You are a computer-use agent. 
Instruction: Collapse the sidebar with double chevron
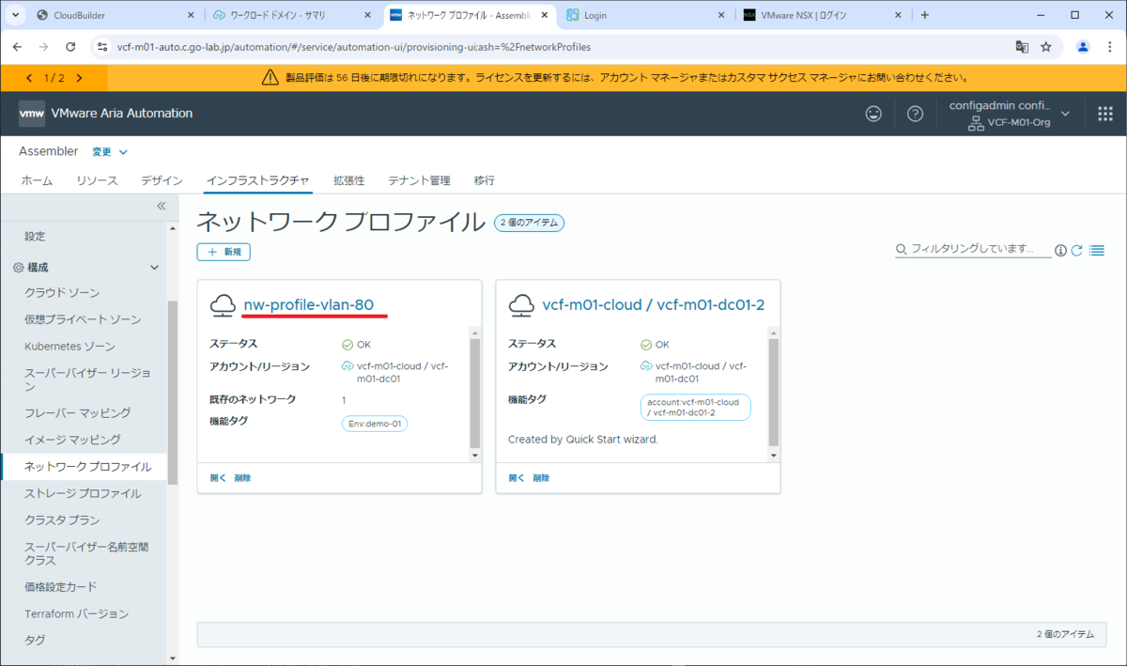pos(161,206)
